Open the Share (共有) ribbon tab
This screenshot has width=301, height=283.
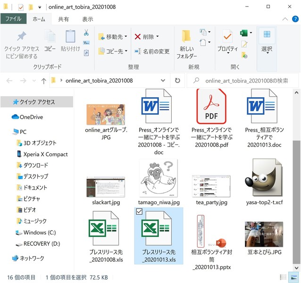coord(63,19)
